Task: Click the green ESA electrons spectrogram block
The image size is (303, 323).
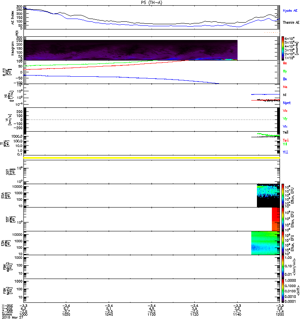Action: pos(265,243)
